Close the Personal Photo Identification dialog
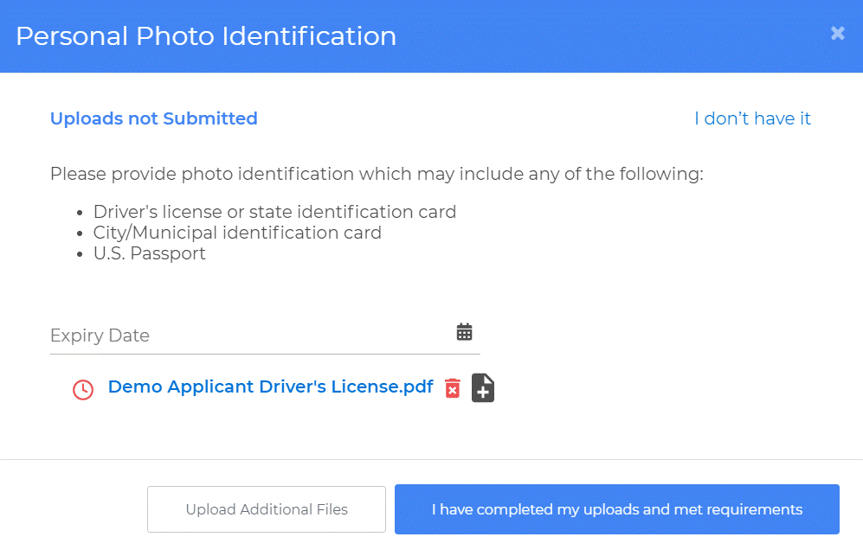Screen dimensions: 863x556 pos(837,34)
